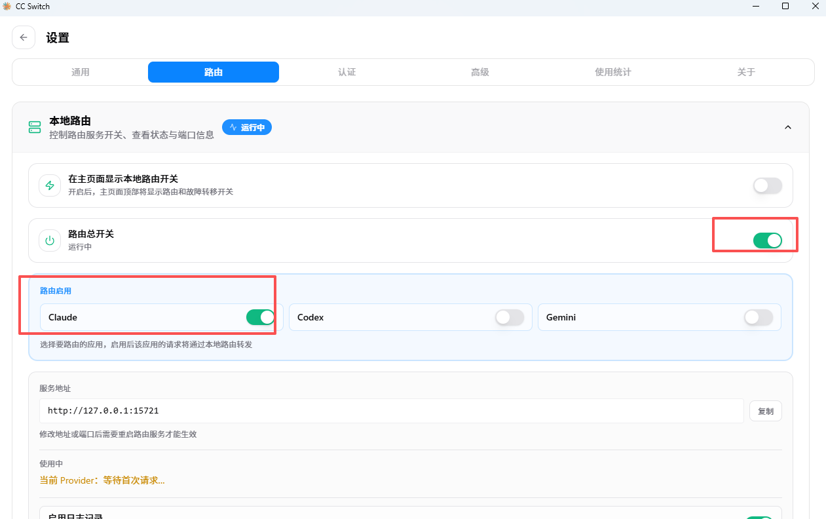Minimize the CC Switch window
Viewport: 826px width, 519px height.
(755, 6)
